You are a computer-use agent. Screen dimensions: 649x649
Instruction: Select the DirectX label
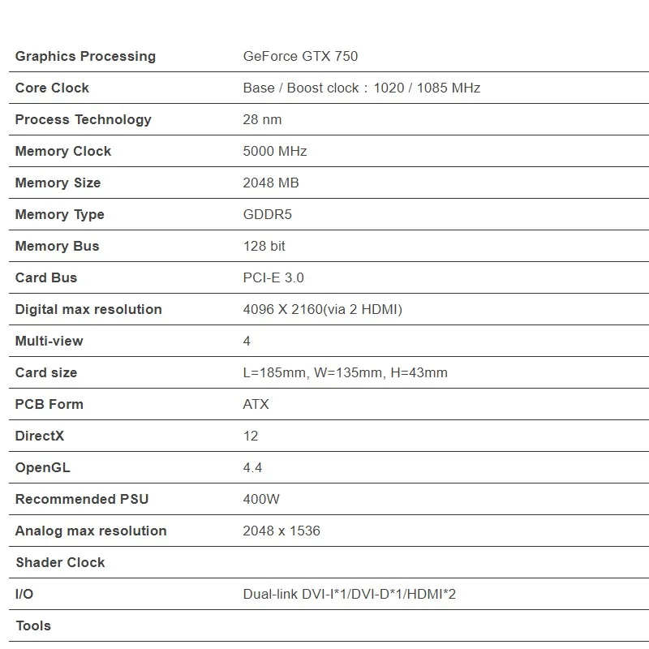pos(40,436)
